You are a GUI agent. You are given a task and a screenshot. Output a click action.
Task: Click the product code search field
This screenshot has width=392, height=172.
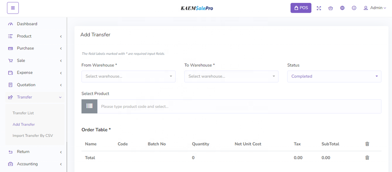(x=239, y=107)
